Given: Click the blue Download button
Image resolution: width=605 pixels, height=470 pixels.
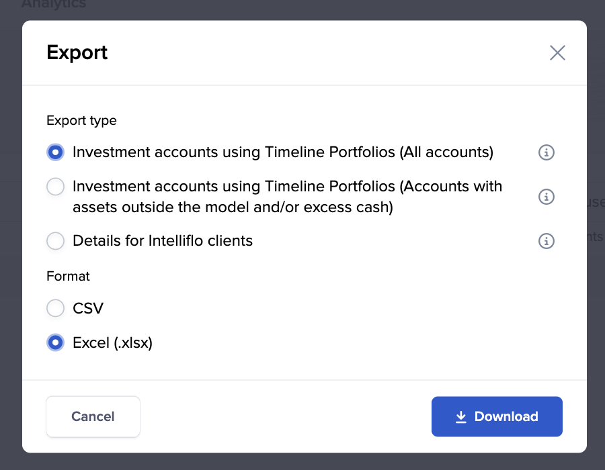Looking at the screenshot, I should click(x=497, y=416).
